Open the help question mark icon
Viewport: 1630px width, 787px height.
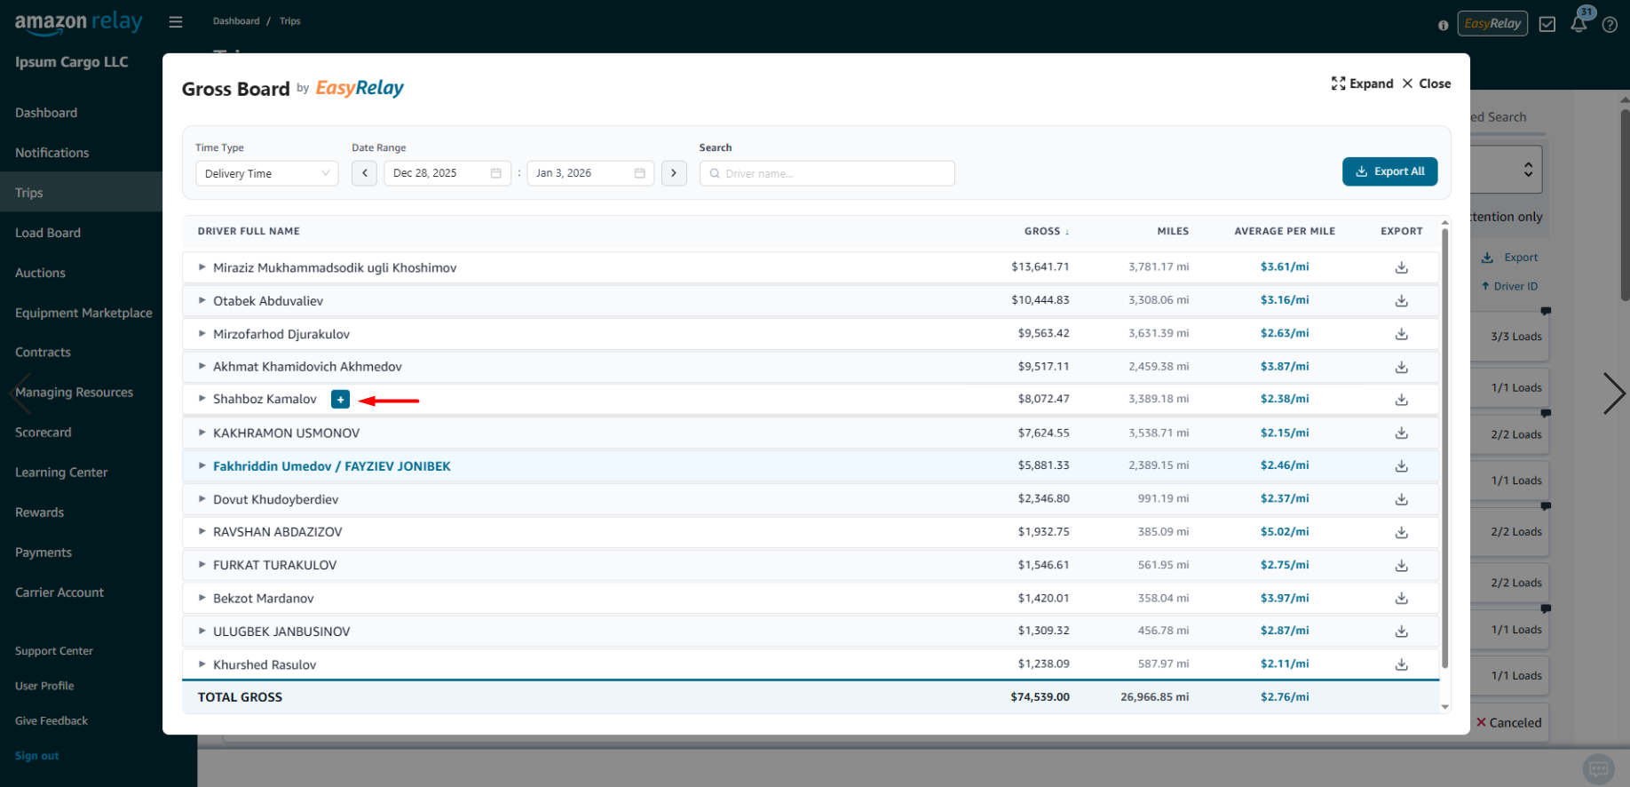coord(1610,25)
